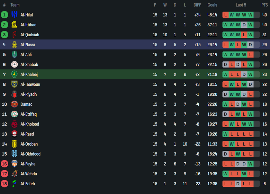Click the Al-Okhdood club badge

(x=14, y=154)
